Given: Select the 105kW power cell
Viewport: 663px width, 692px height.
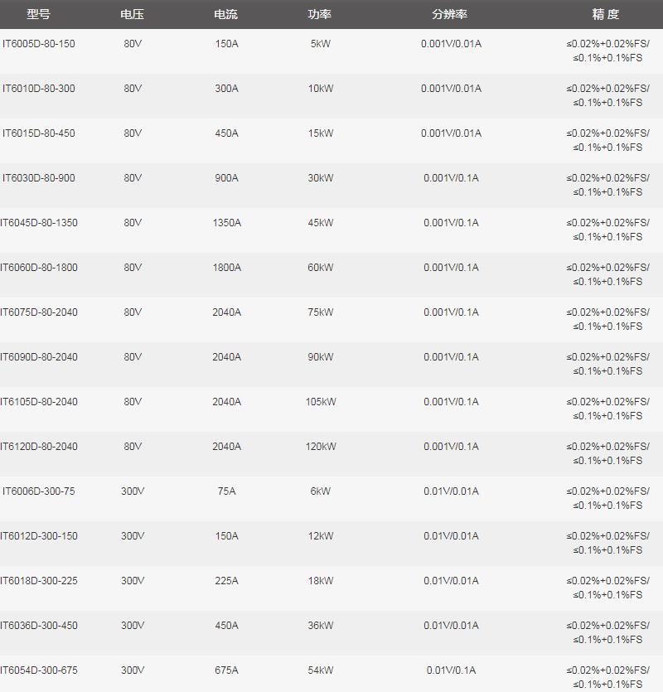Looking at the screenshot, I should pos(321,402).
